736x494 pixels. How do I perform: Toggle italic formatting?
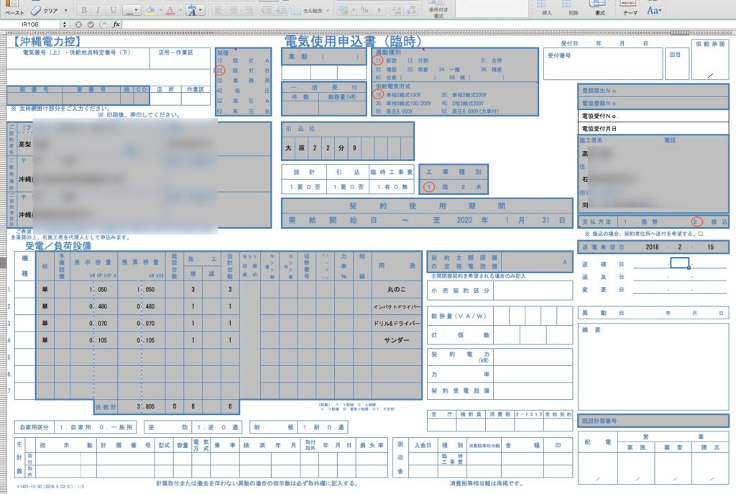coord(98,10)
